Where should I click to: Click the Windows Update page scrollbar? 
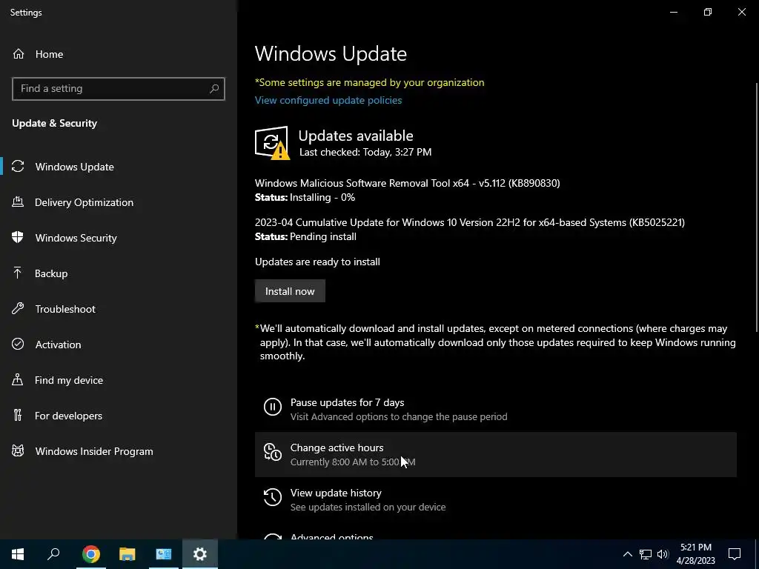757,208
